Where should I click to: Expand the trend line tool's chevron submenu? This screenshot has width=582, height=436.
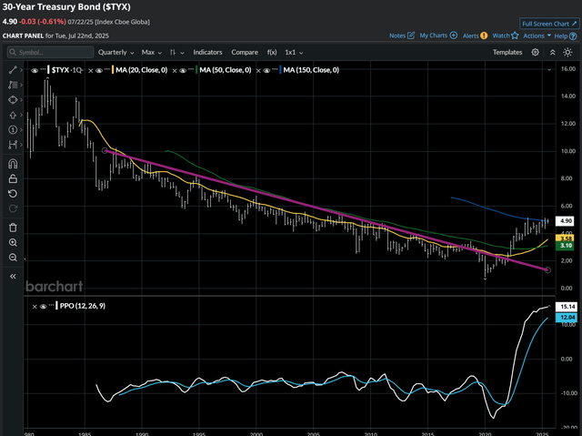coord(22,70)
